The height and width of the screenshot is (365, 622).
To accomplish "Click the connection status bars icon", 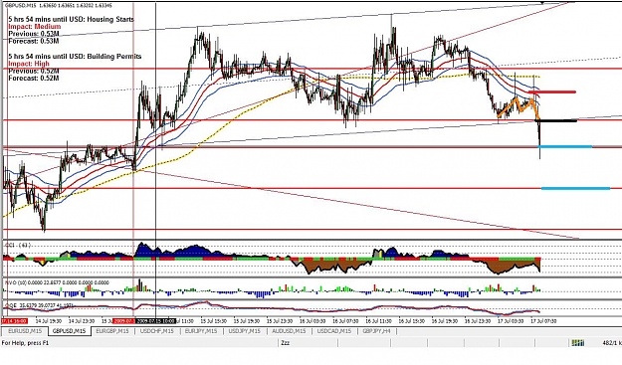I will pyautogui.click(x=577, y=343).
